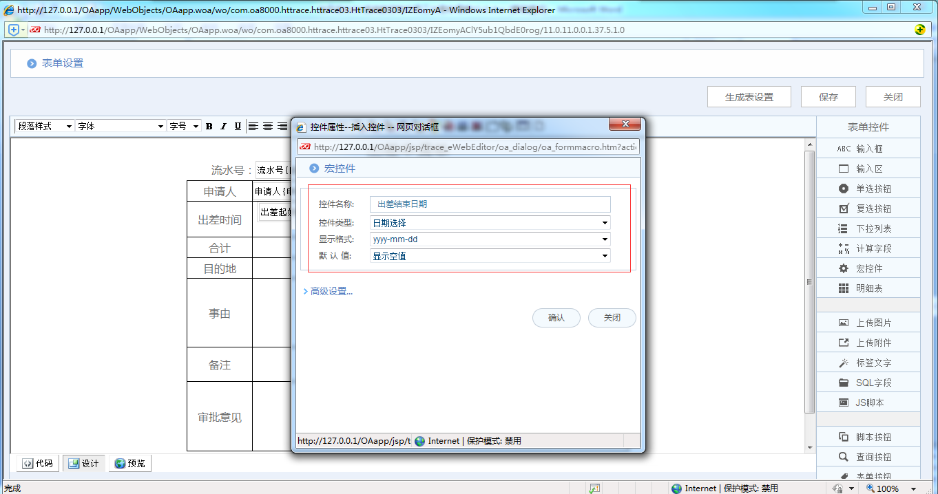Toggle underline formatting in the editor toolbar
938x494 pixels.
237,126
